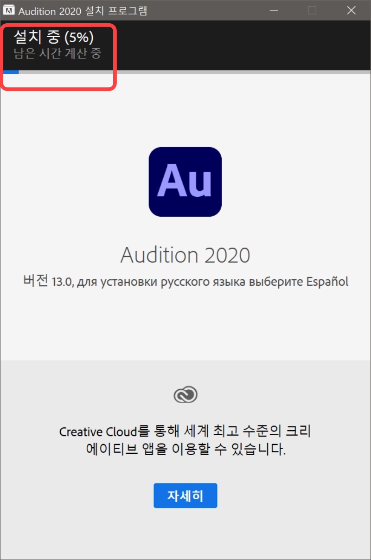
Task: Click the installation progress bar
Action: [x=185, y=73]
